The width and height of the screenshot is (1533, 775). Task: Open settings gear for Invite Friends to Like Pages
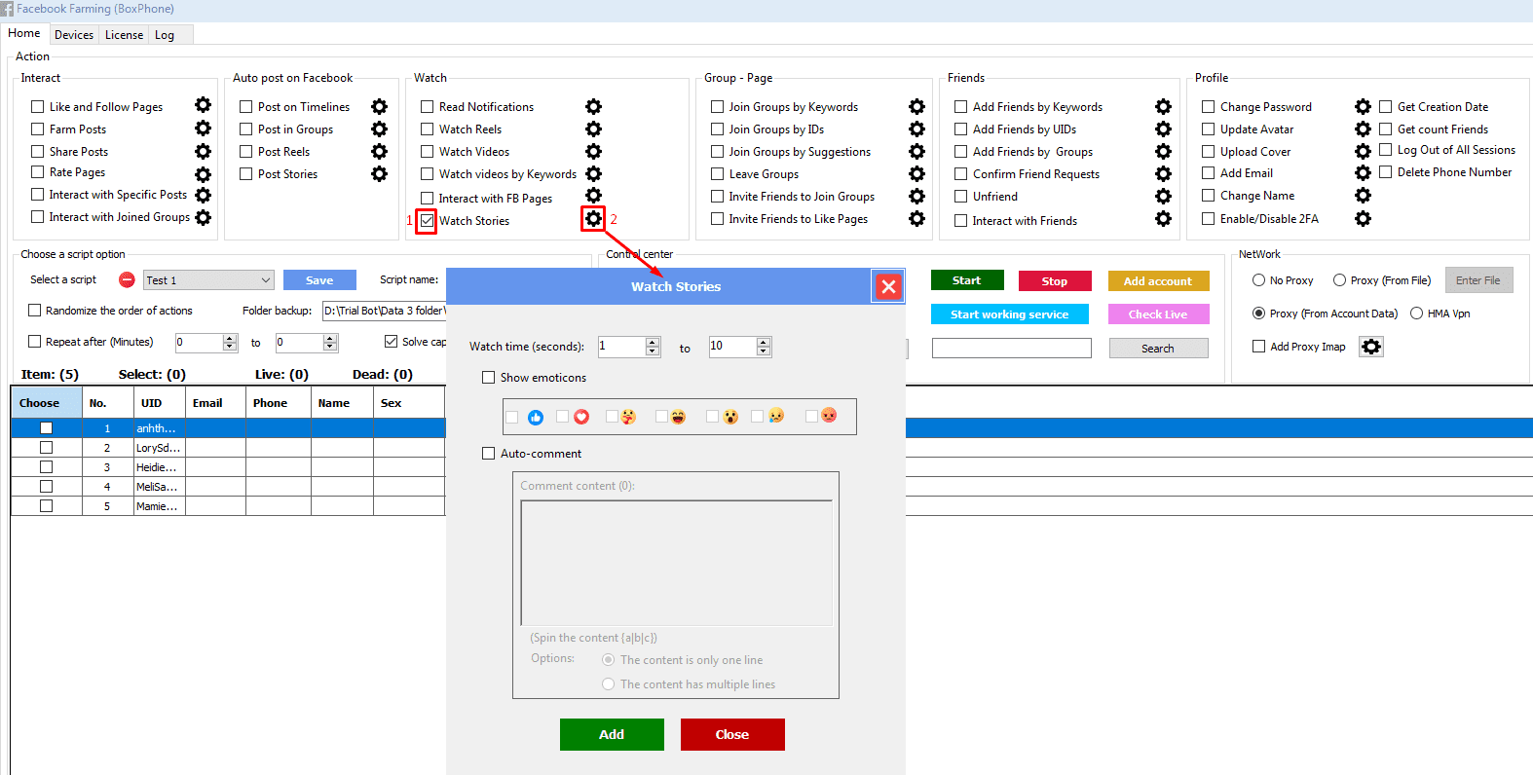[916, 218]
